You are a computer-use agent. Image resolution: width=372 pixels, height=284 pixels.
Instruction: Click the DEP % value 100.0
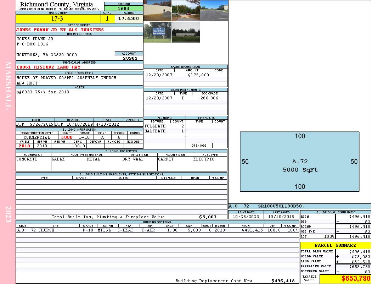(x=78, y=146)
